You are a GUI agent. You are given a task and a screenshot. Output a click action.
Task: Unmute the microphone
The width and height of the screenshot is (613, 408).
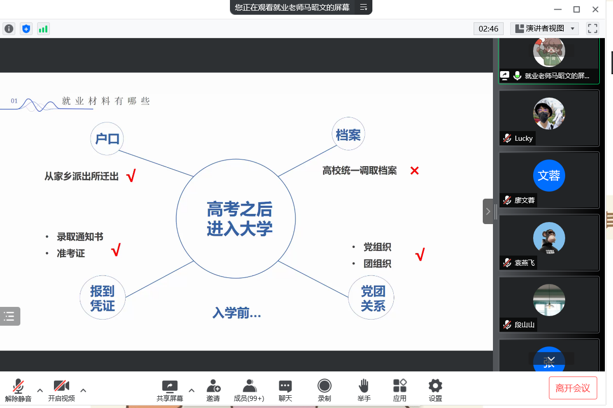point(18,390)
